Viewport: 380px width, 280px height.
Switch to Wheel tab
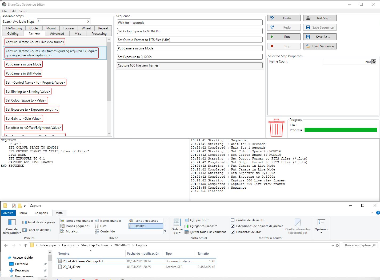pyautogui.click(x=86, y=28)
